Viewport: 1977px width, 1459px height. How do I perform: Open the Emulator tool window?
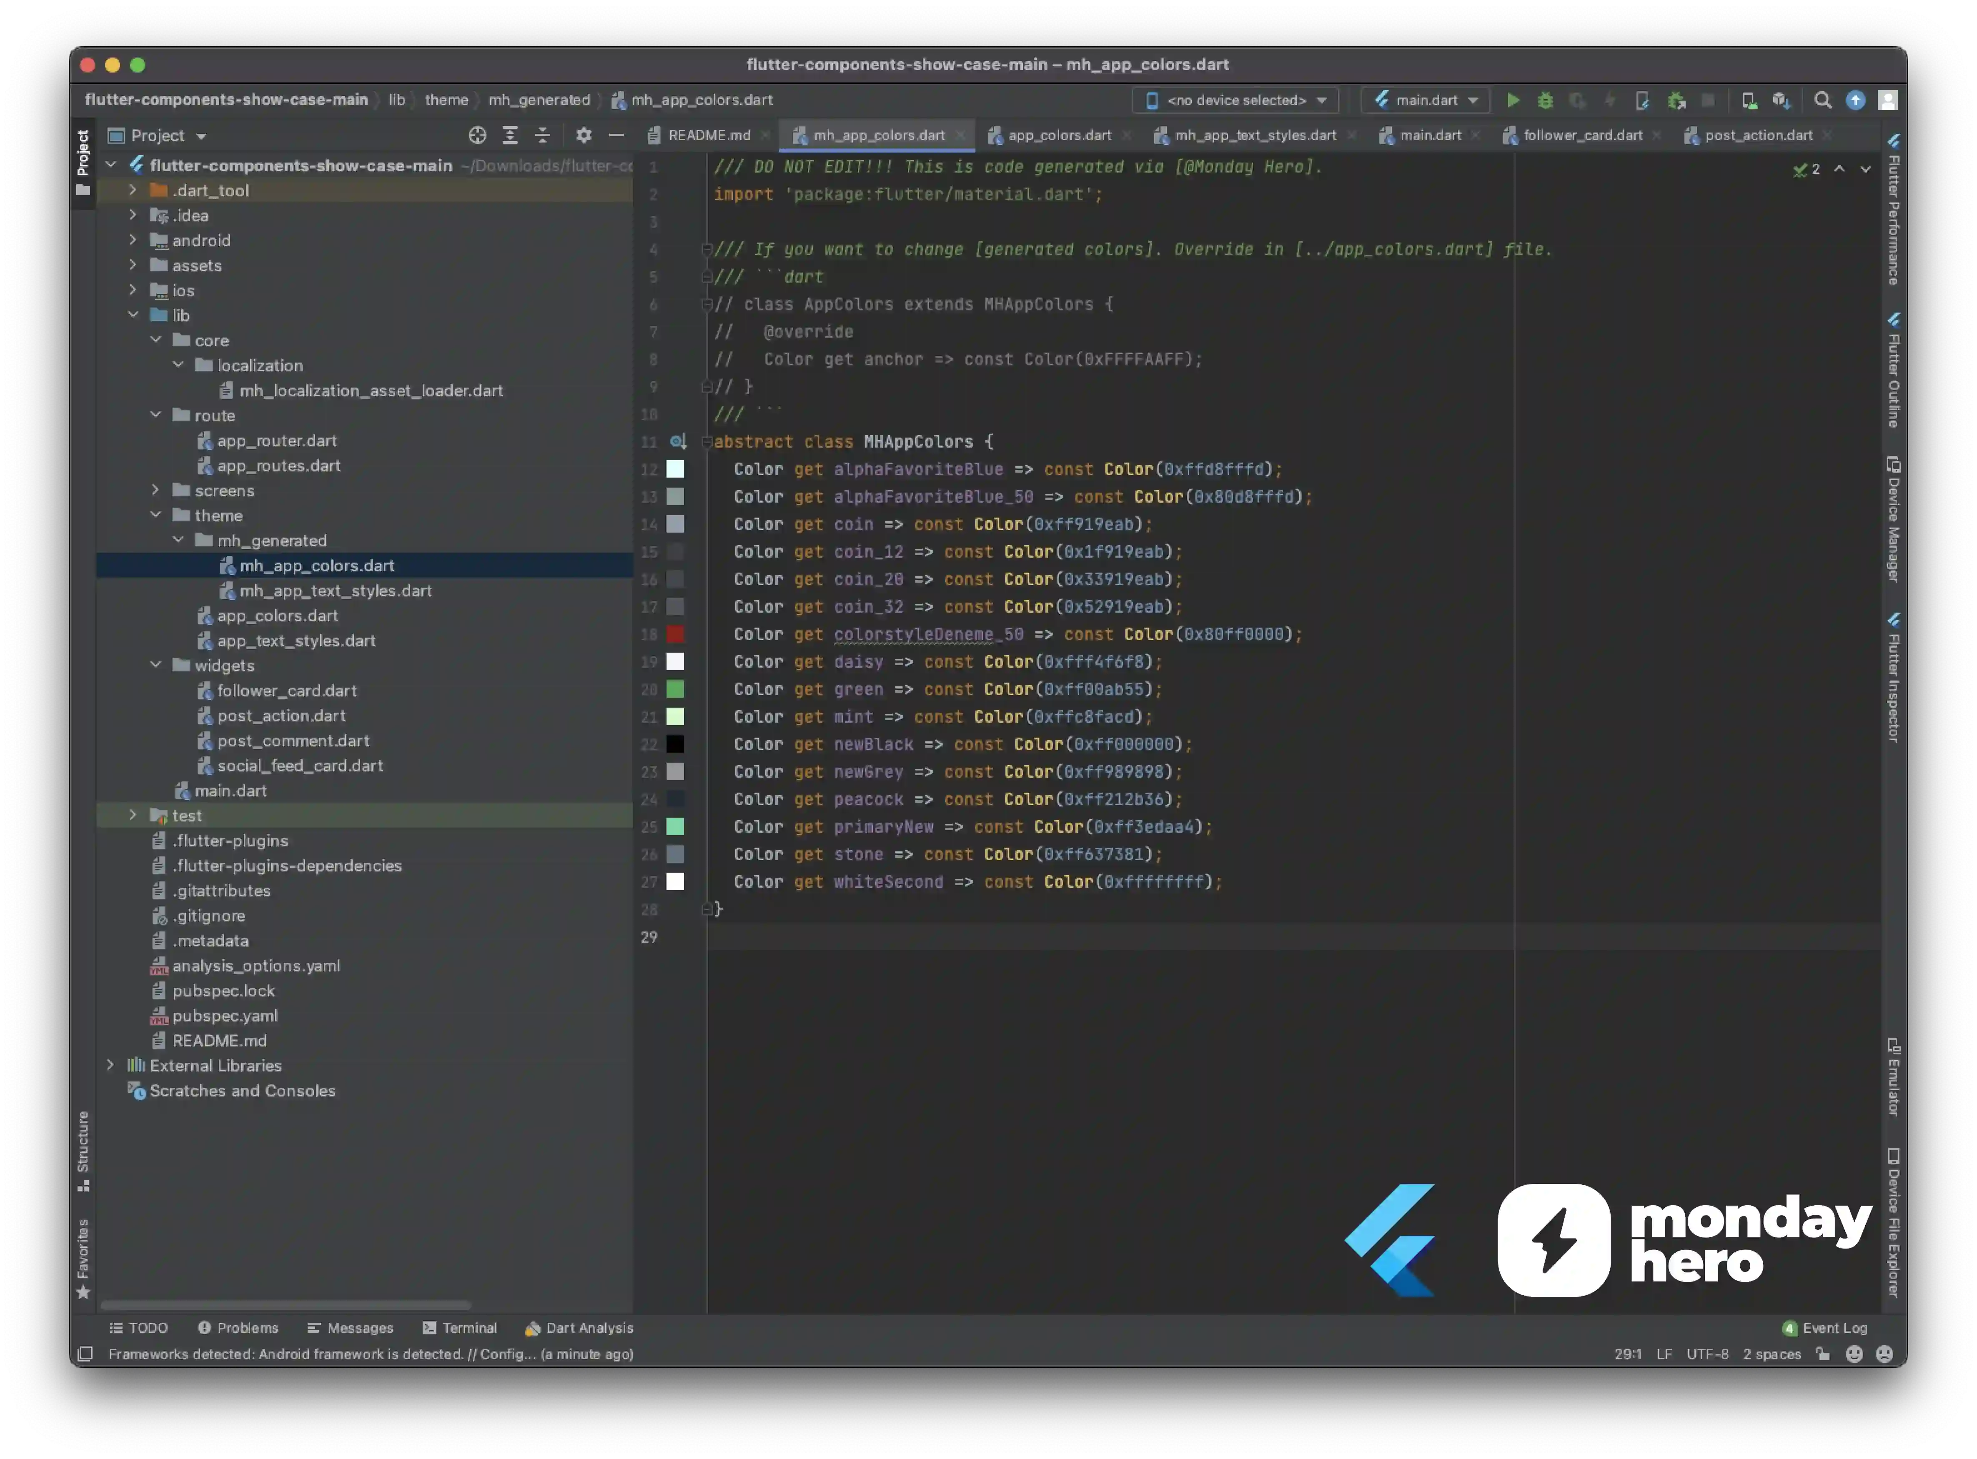(x=1893, y=1077)
